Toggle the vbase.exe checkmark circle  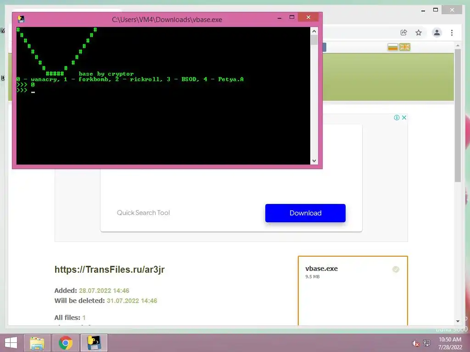coord(396,269)
